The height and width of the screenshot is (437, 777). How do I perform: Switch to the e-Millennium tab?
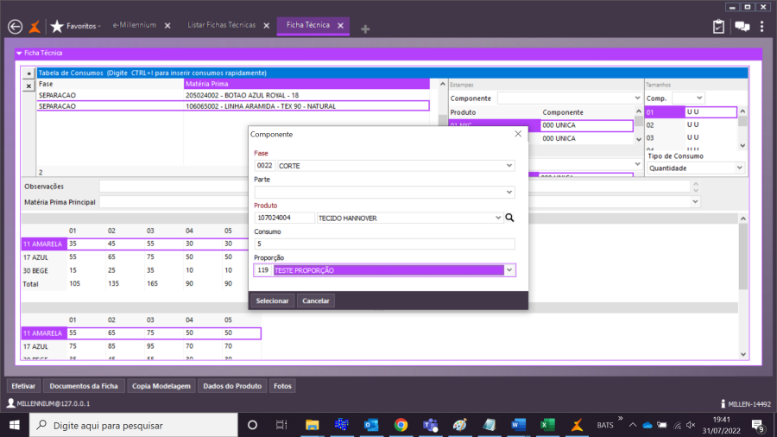pos(135,26)
